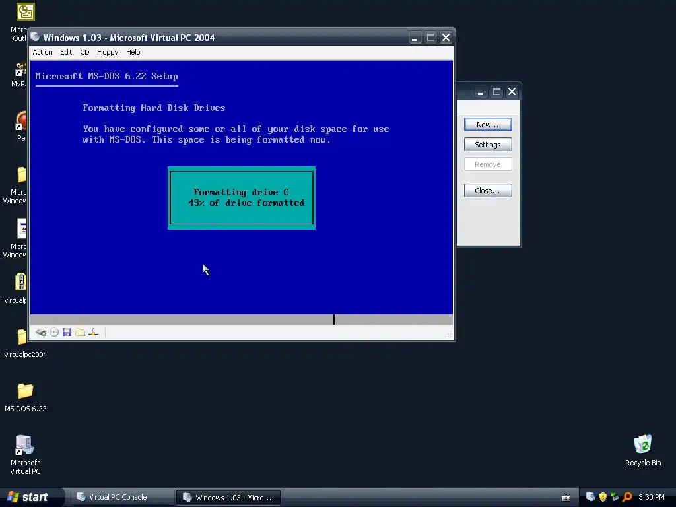Open the Floppy menu
Viewport: 676px width, 507px height.
click(x=108, y=52)
